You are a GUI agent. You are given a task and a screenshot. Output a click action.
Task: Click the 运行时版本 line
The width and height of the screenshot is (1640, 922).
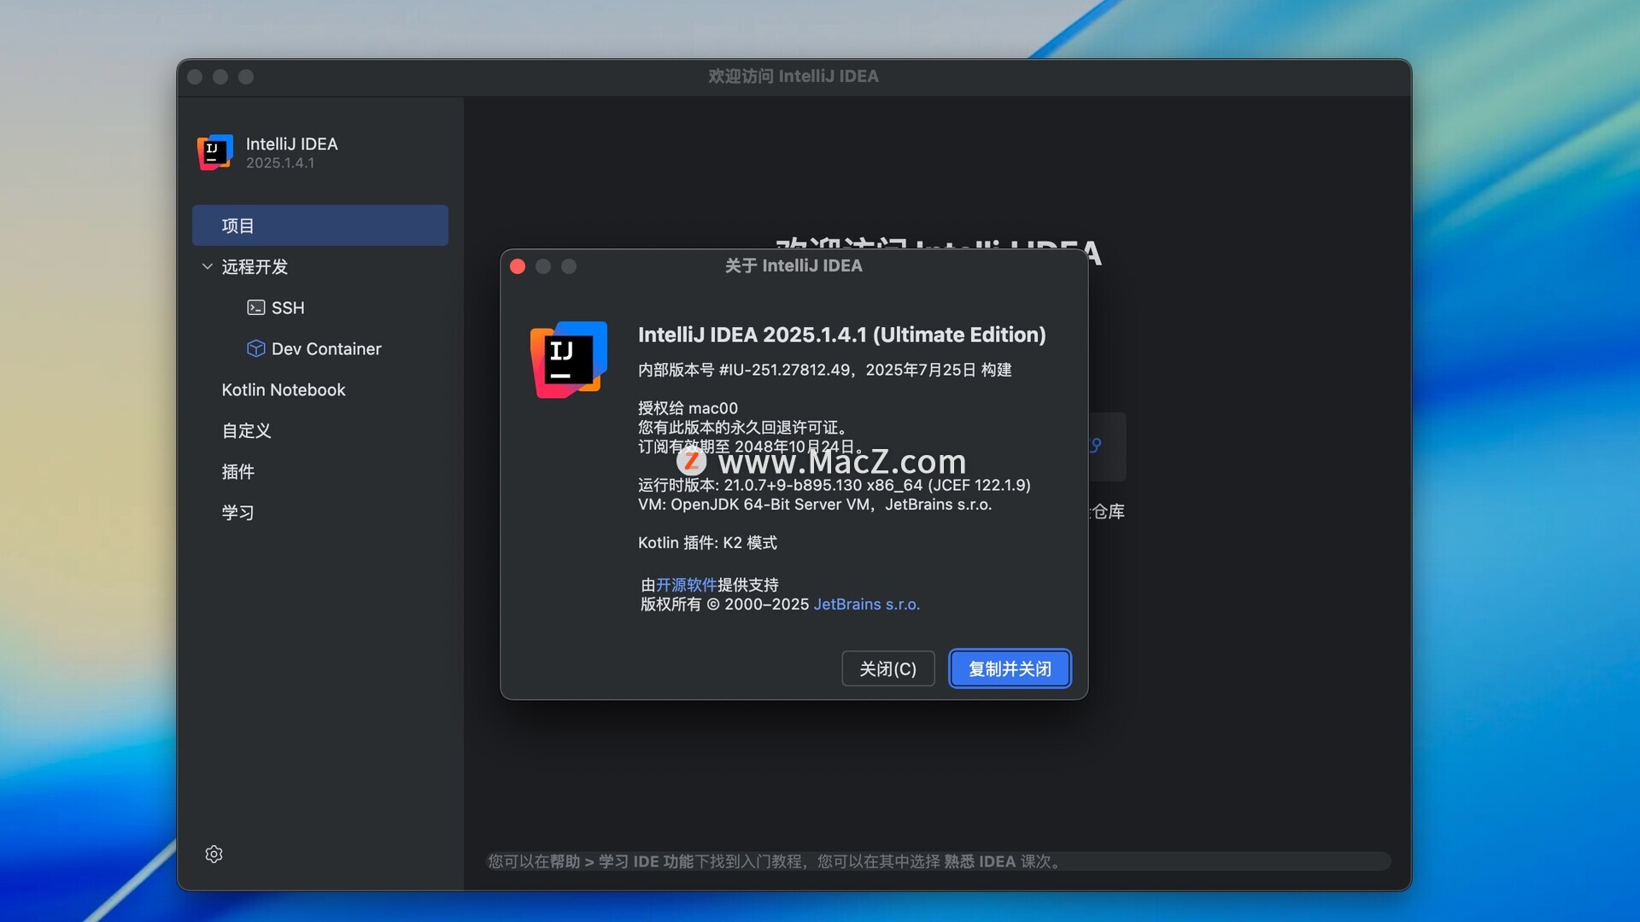[834, 485]
